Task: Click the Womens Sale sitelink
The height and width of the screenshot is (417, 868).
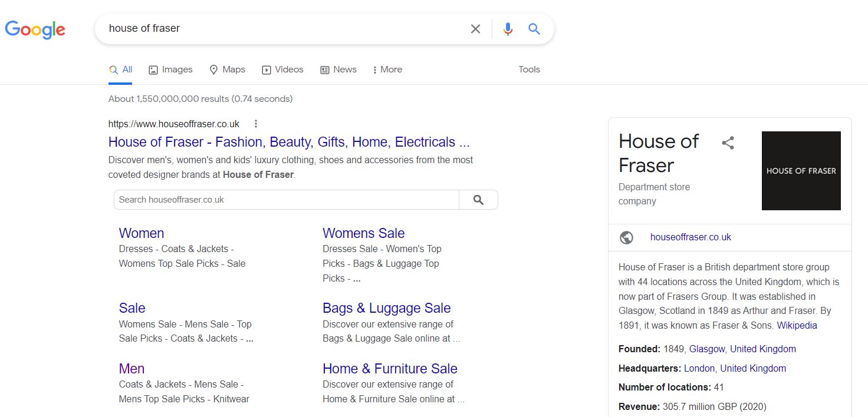Action: pos(363,233)
